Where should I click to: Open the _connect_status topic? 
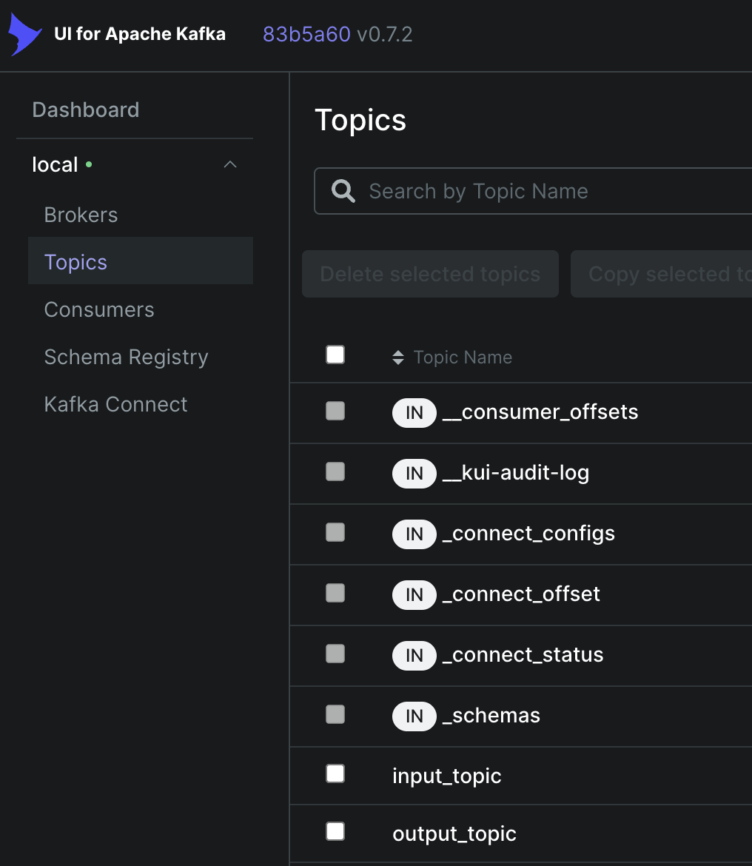coord(523,655)
